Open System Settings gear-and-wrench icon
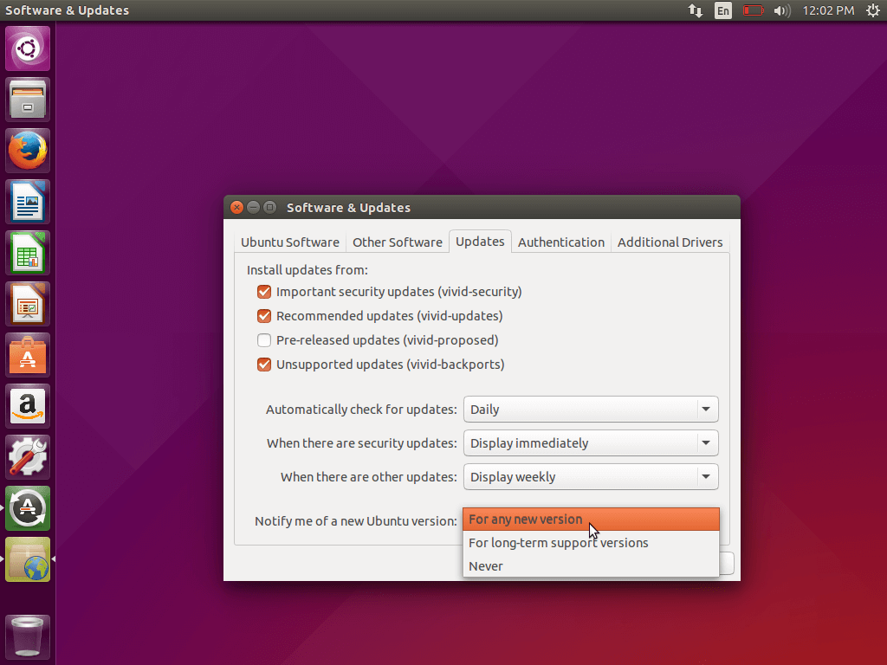The height and width of the screenshot is (665, 887). pos(28,457)
